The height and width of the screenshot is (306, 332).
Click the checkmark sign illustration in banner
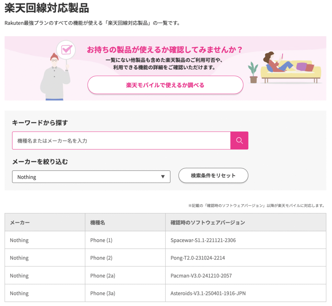(x=66, y=50)
